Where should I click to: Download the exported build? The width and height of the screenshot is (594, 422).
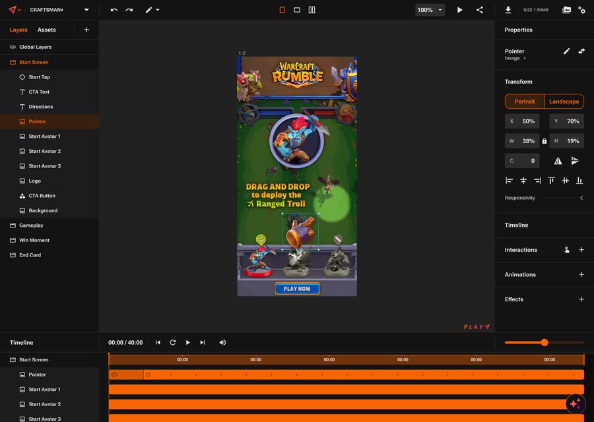[x=508, y=10]
